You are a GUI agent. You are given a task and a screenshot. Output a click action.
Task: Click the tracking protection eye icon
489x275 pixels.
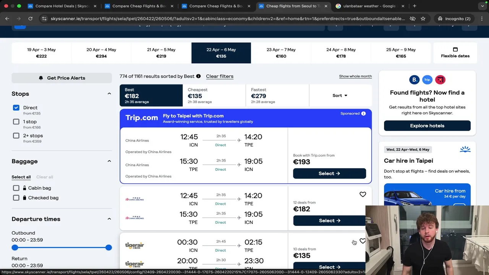point(413,18)
